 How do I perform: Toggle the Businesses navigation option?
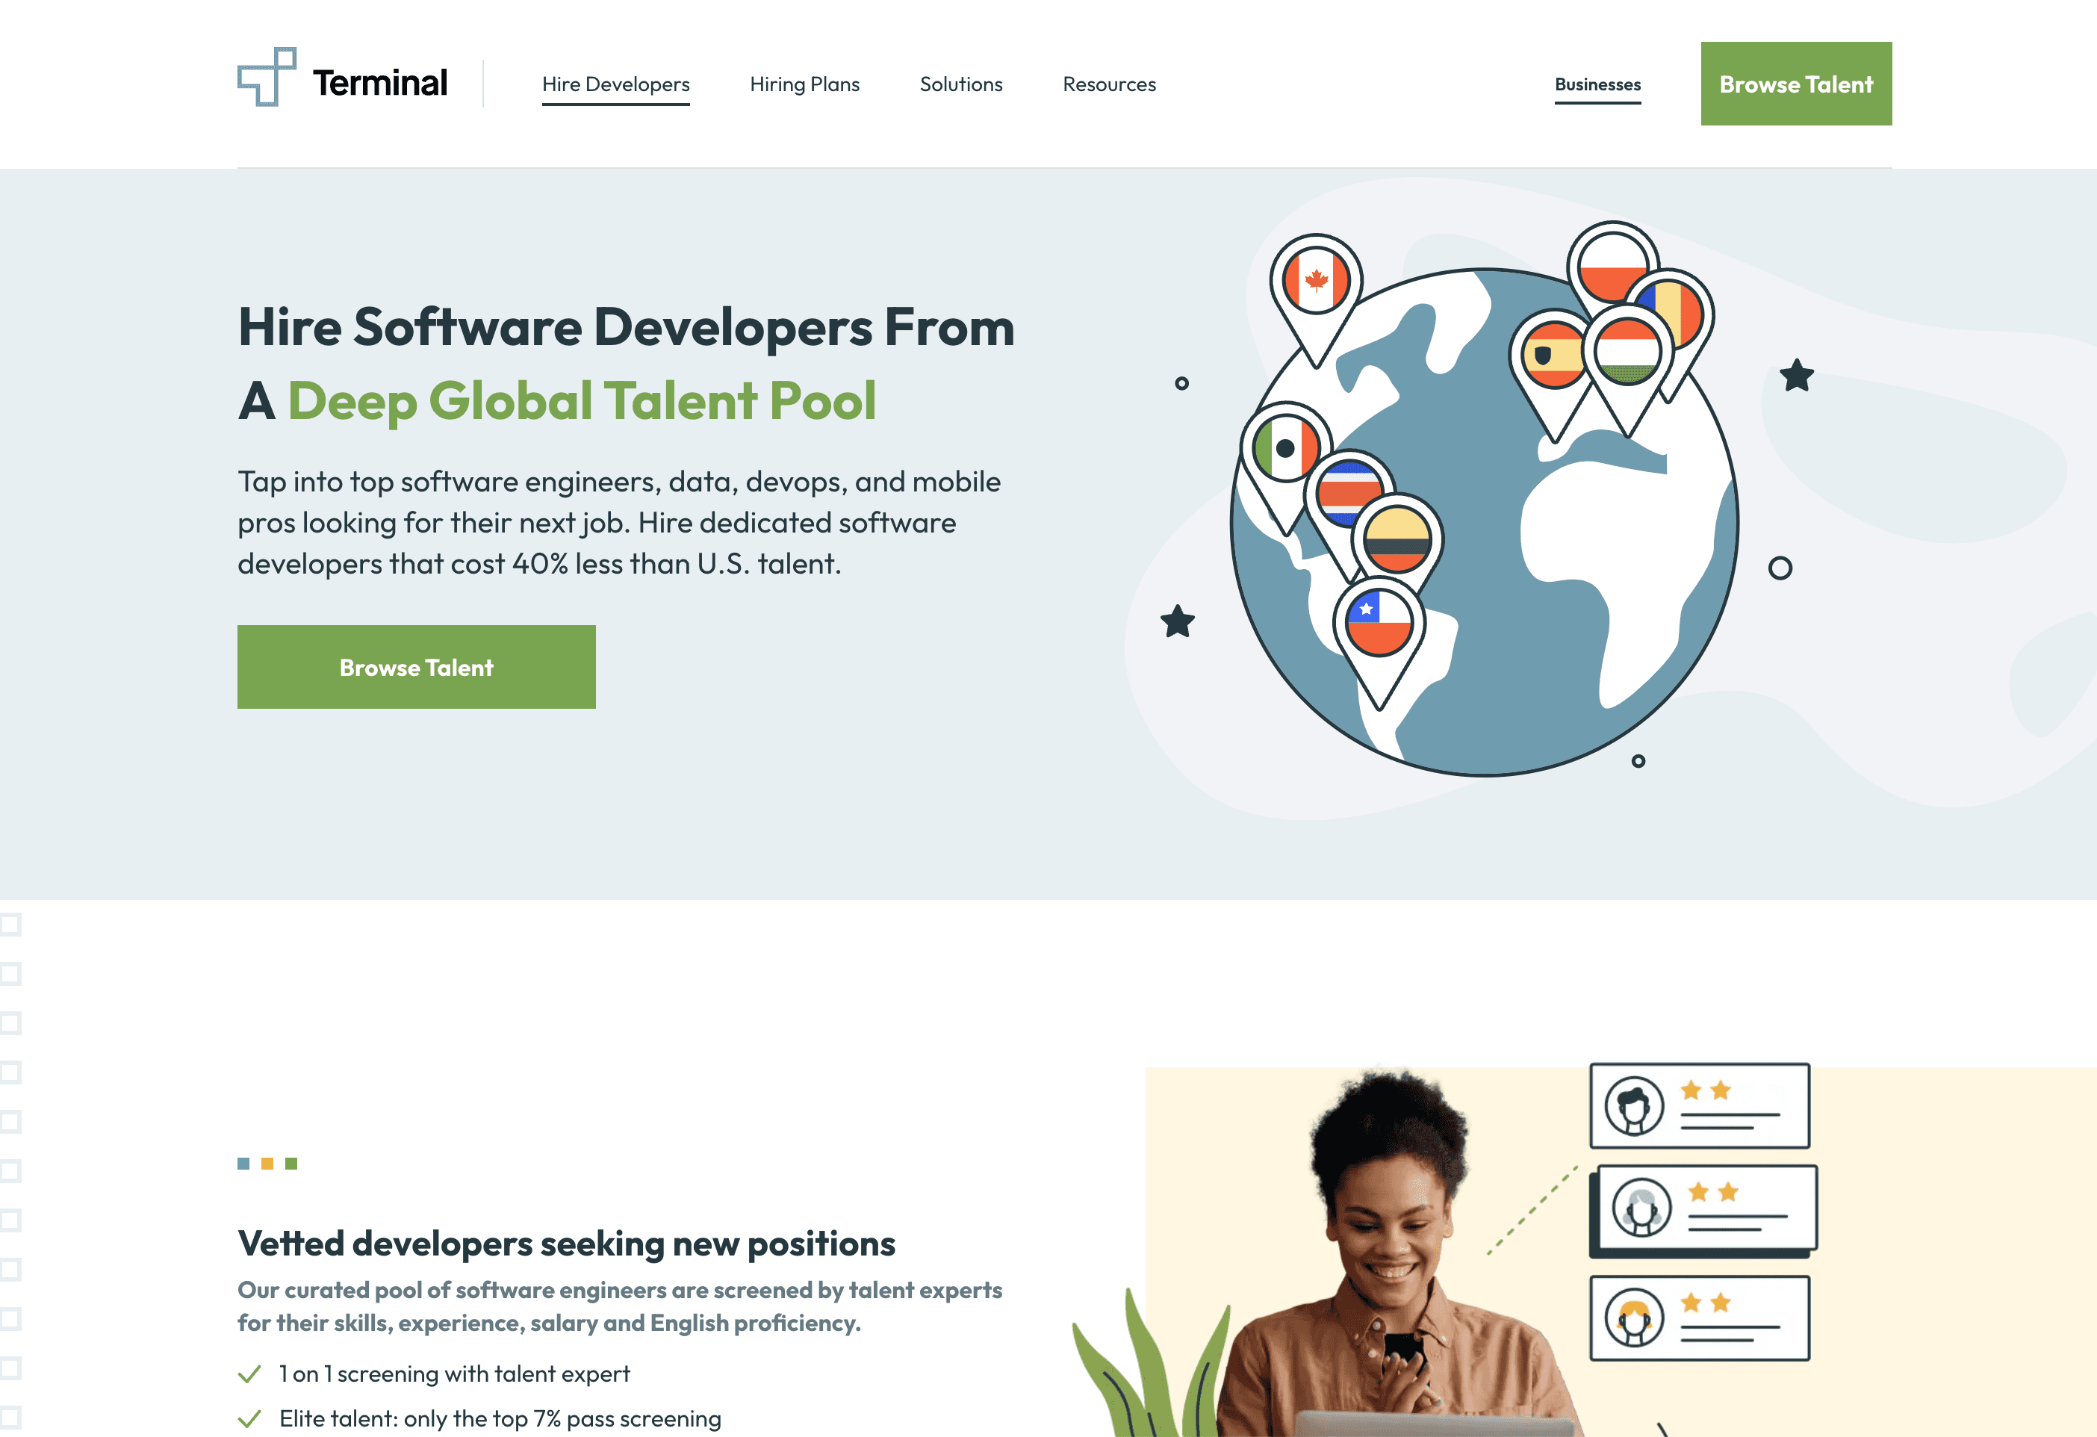[x=1598, y=84]
